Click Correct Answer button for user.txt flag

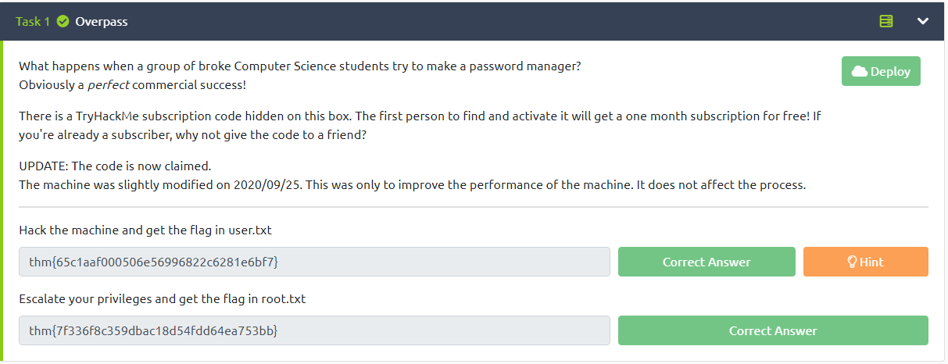pyautogui.click(x=707, y=262)
